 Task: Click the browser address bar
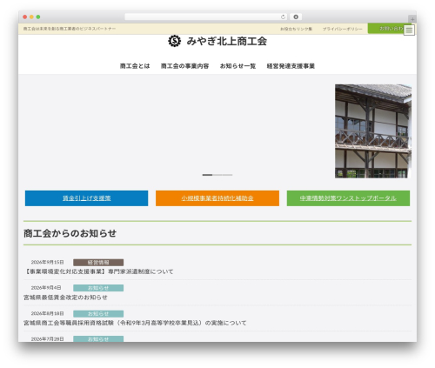point(205,17)
